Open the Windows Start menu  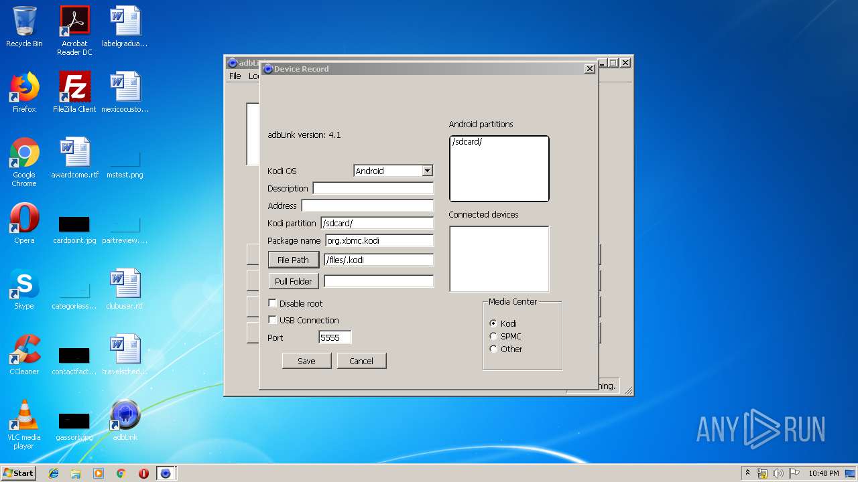(18, 473)
